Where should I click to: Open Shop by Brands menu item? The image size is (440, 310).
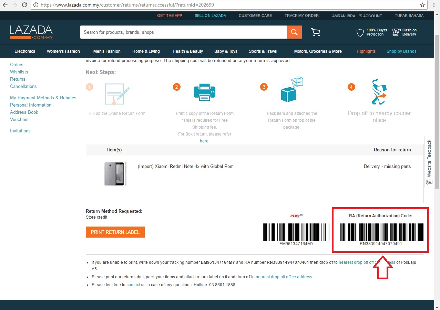[x=401, y=51]
